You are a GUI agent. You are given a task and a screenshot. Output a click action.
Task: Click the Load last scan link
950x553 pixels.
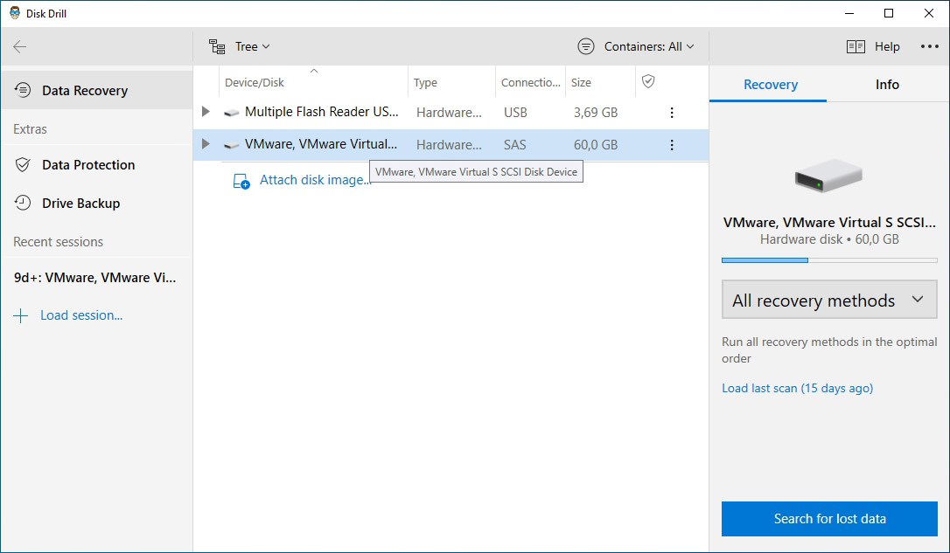pyautogui.click(x=797, y=389)
